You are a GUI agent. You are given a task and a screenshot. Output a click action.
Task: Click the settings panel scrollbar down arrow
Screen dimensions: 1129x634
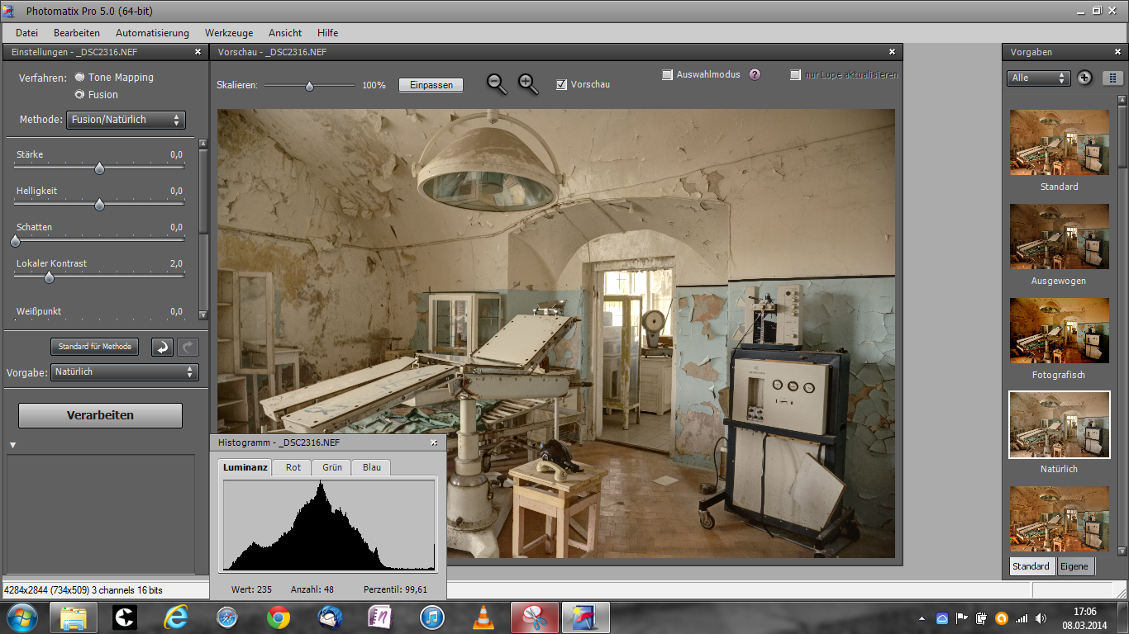203,315
